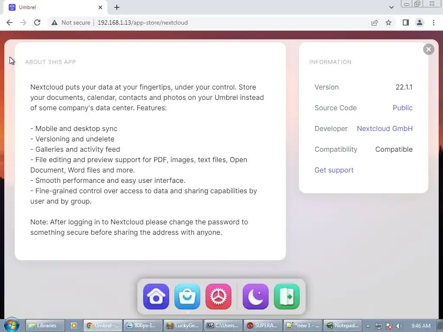Screen dimensions: 443x332
Task: Click the Galleries and activity feed line
Action: coord(75,149)
